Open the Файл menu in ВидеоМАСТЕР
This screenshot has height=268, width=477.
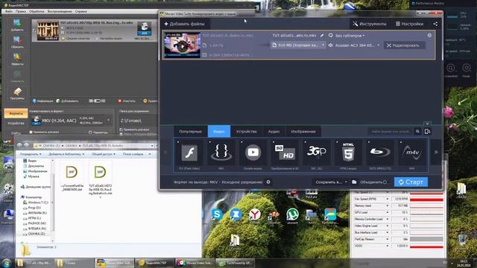click(9, 11)
